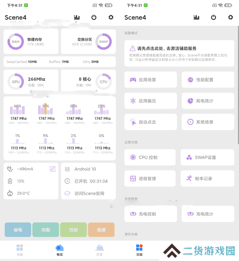Tap the 9% CPU core usage graph
This screenshot has width=239, height=261.
click(45, 139)
